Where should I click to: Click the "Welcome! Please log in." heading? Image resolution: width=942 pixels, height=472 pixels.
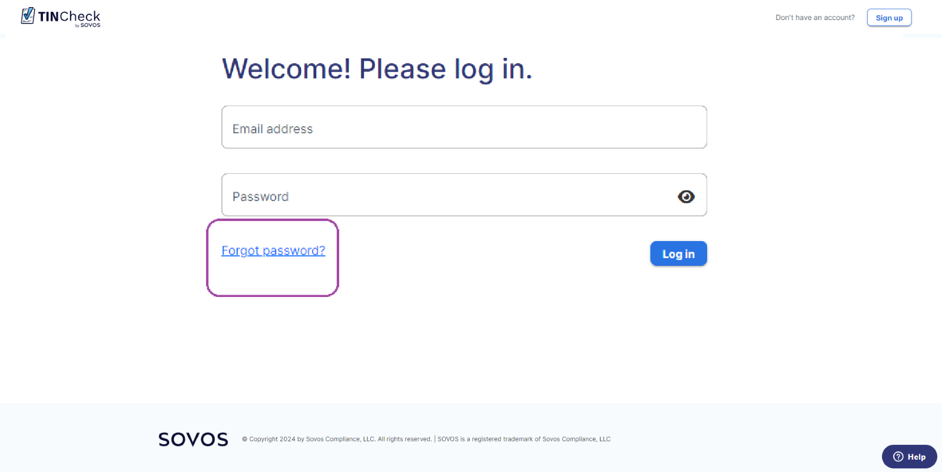coord(377,69)
